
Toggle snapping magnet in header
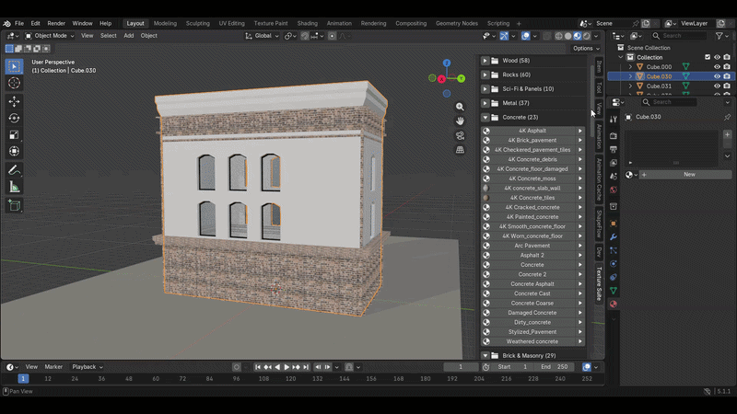(305, 36)
